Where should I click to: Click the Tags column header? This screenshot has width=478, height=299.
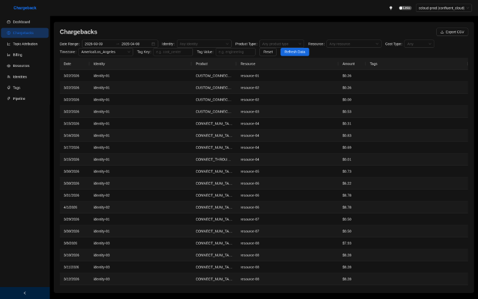[416, 64]
